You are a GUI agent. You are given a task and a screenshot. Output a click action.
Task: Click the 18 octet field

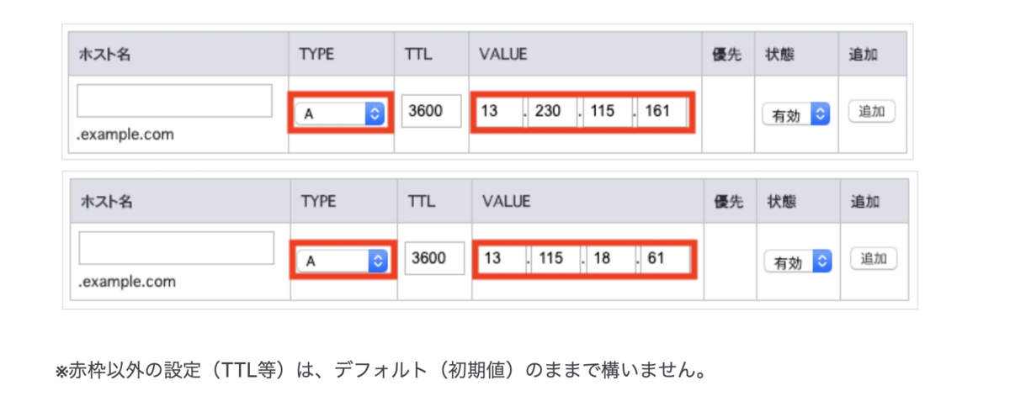coord(611,260)
